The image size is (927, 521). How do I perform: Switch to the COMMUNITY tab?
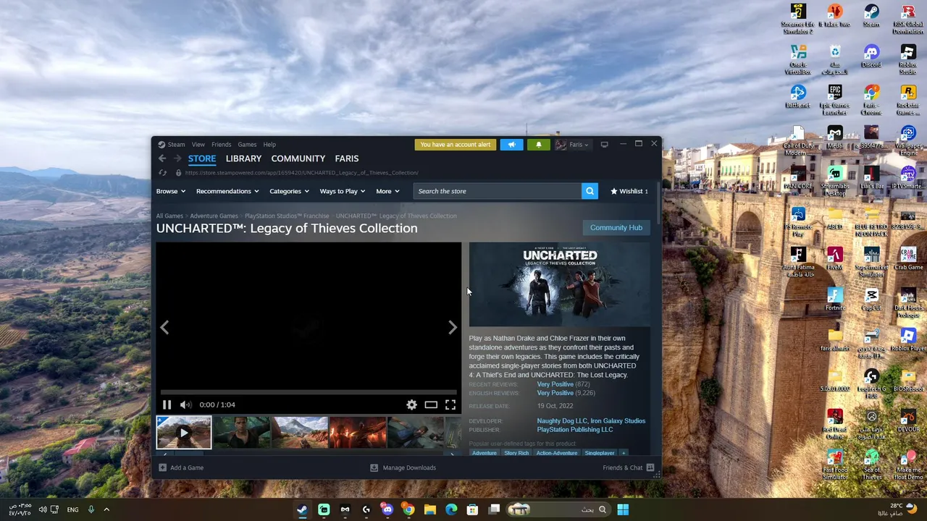click(298, 158)
